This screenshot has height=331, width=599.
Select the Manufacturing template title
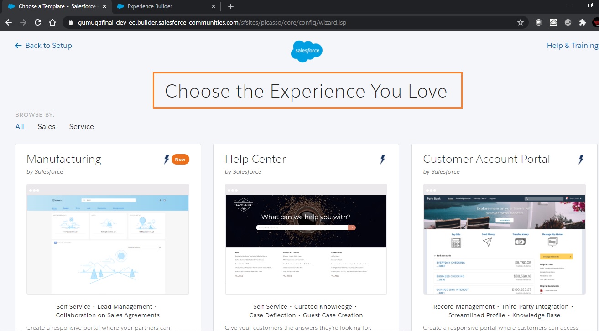click(64, 159)
